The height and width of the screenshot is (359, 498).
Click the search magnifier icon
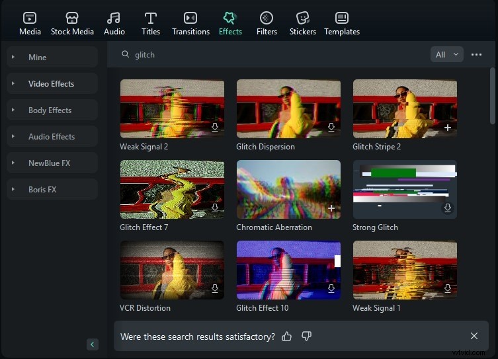pos(126,54)
